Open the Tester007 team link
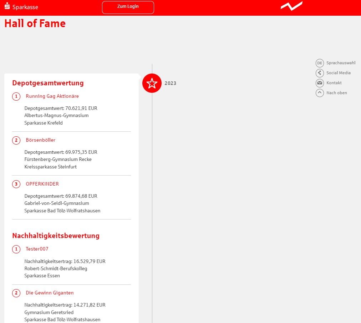The image size is (361, 323). [37, 249]
